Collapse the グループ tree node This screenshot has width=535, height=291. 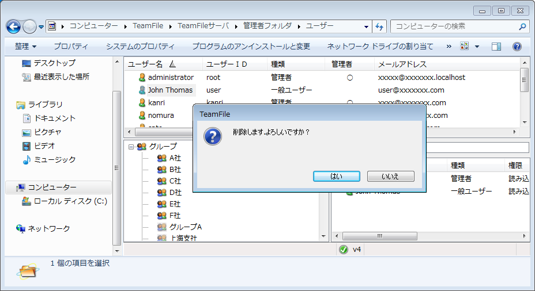coord(131,147)
